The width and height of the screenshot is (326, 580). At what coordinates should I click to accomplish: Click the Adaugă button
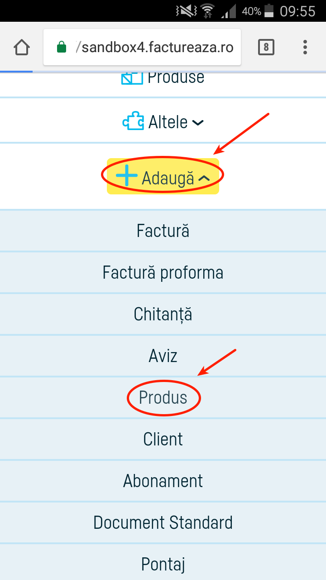(x=162, y=177)
